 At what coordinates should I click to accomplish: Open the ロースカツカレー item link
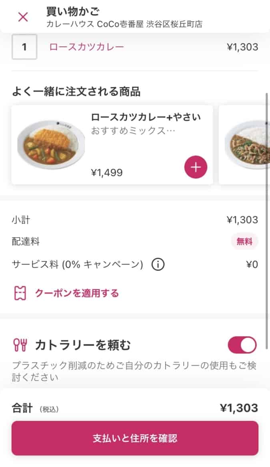pyautogui.click(x=86, y=47)
